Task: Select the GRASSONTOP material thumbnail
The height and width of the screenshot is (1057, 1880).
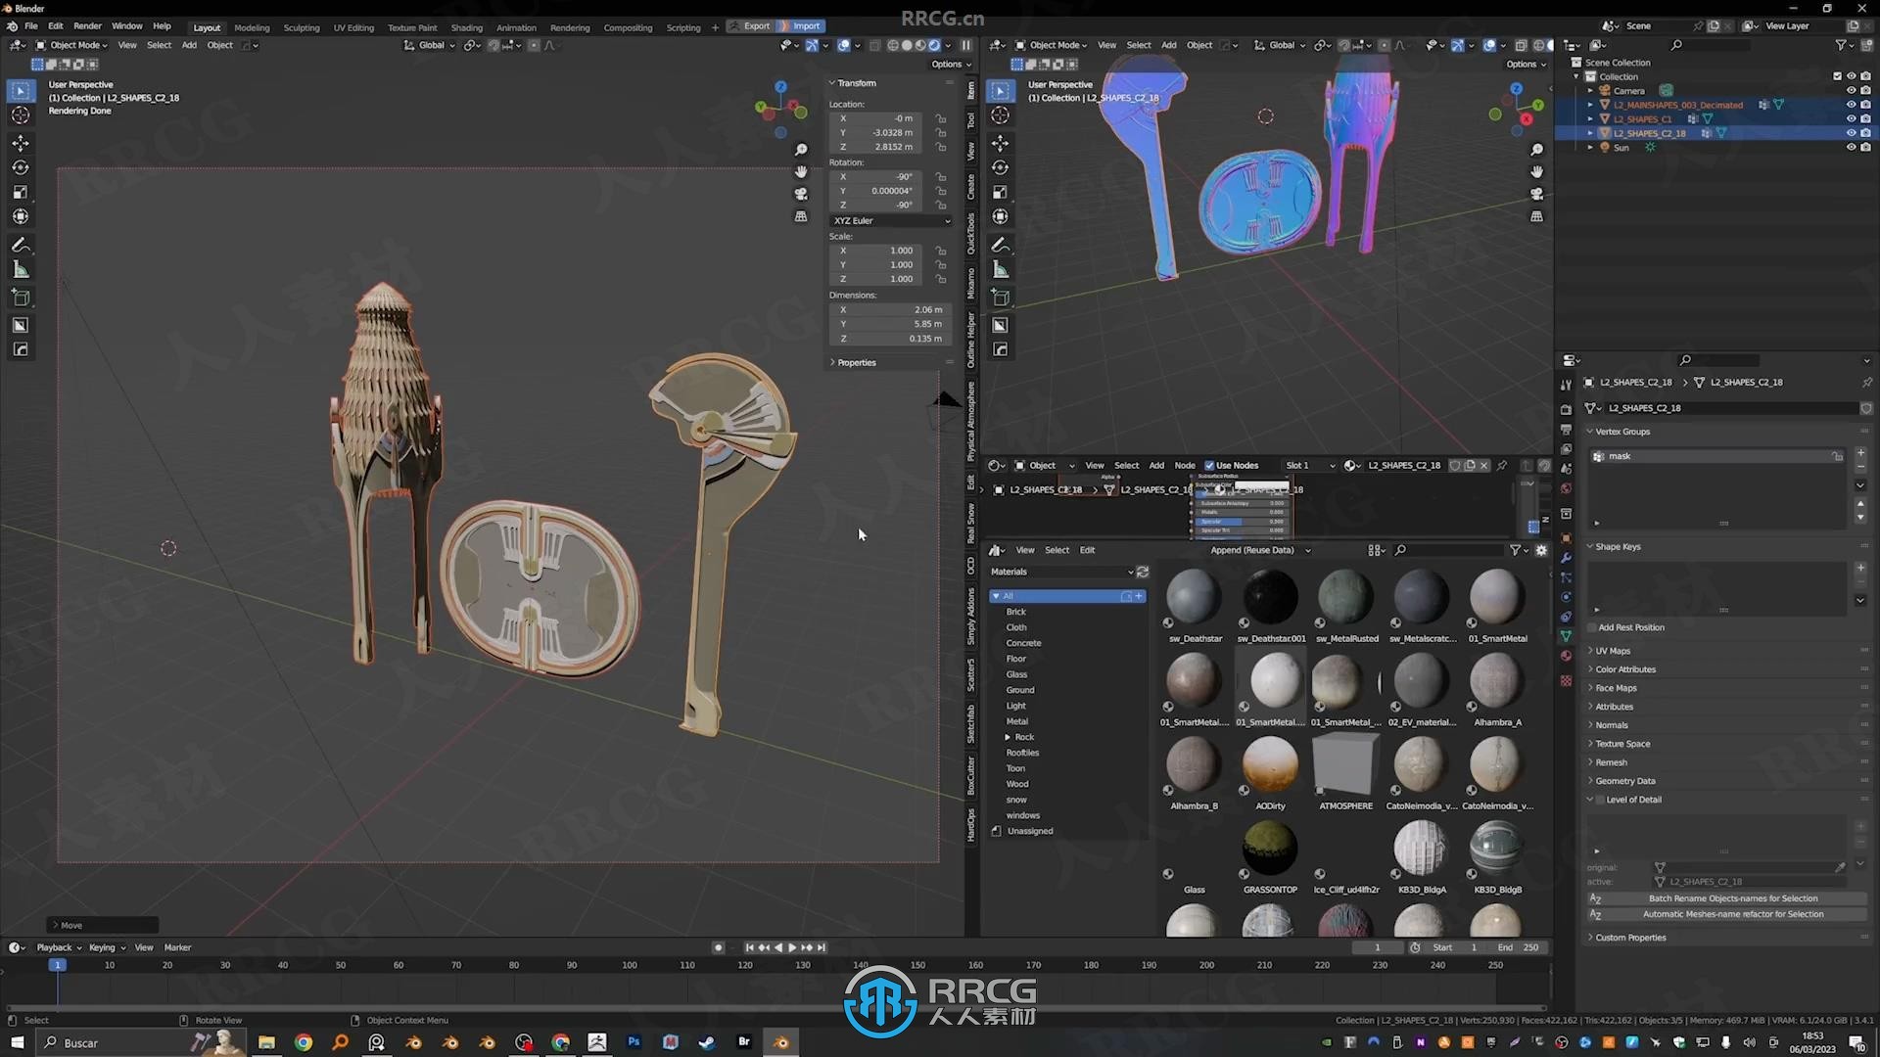Action: point(1270,849)
